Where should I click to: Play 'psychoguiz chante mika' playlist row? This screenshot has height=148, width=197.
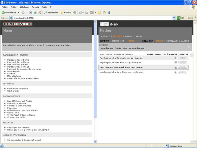(176, 67)
